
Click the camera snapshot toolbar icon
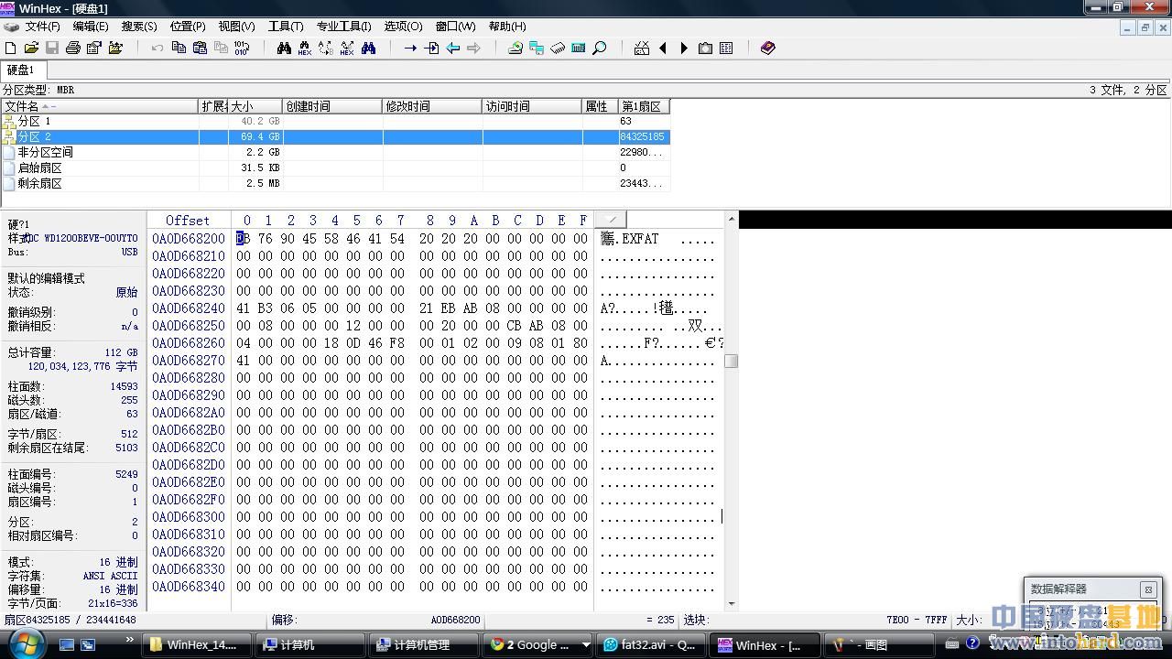pos(705,48)
